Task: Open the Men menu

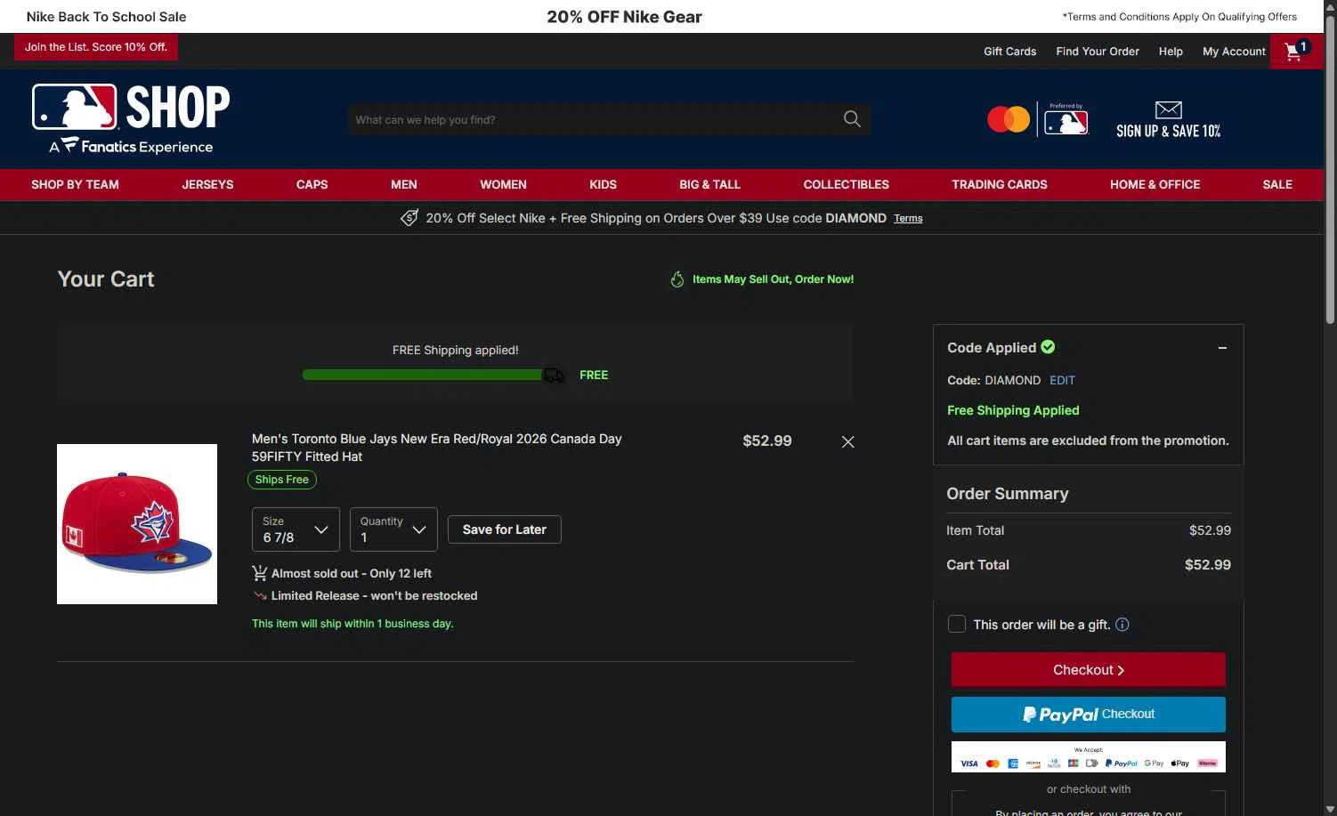Action: tap(404, 184)
